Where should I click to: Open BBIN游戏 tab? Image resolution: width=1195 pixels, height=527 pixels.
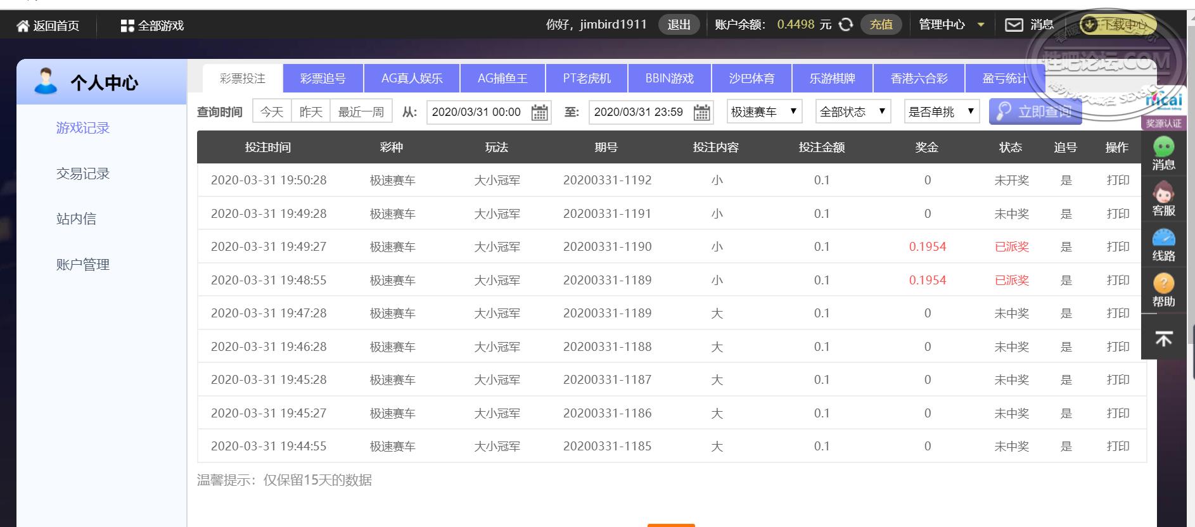[670, 79]
